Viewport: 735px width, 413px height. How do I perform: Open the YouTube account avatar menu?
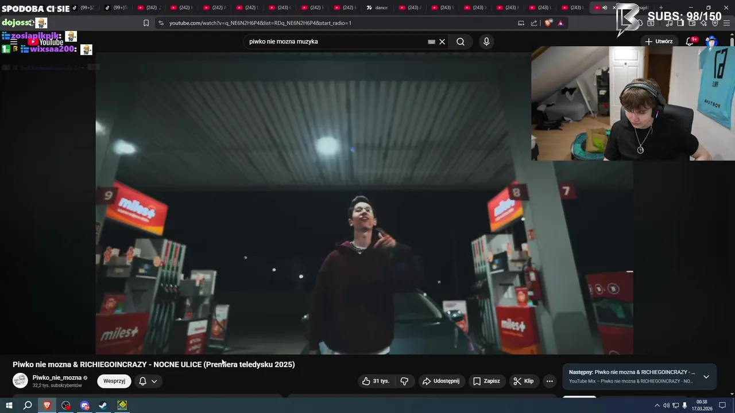tap(711, 41)
